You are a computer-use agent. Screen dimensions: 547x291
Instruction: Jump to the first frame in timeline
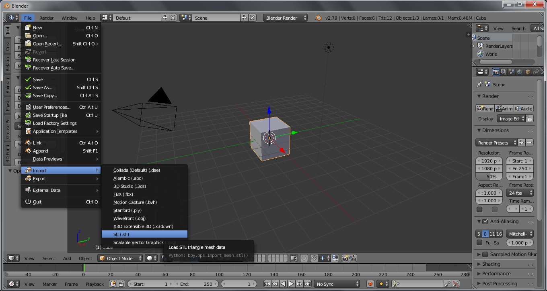coord(267,284)
